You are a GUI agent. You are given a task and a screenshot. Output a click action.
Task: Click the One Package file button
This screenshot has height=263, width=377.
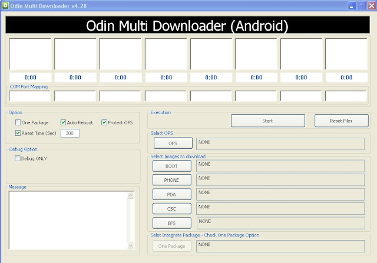pos(172,246)
